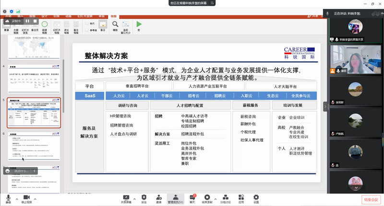Expand microphone audio options arrow
The height and width of the screenshot is (206, 384).
pos(17,198)
